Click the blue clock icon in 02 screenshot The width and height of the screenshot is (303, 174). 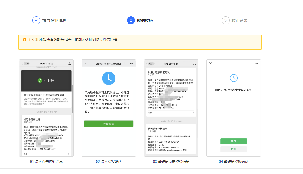point(108,79)
